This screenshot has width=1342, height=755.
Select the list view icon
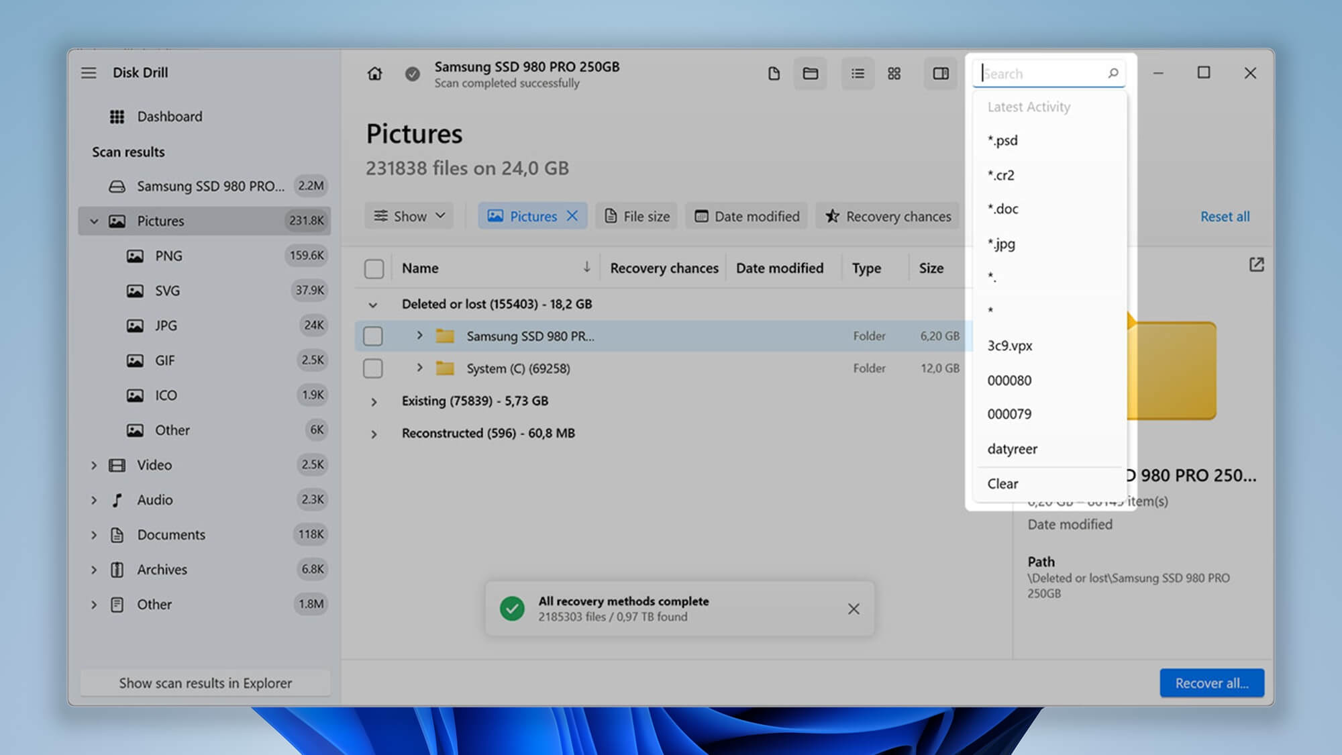tap(858, 73)
